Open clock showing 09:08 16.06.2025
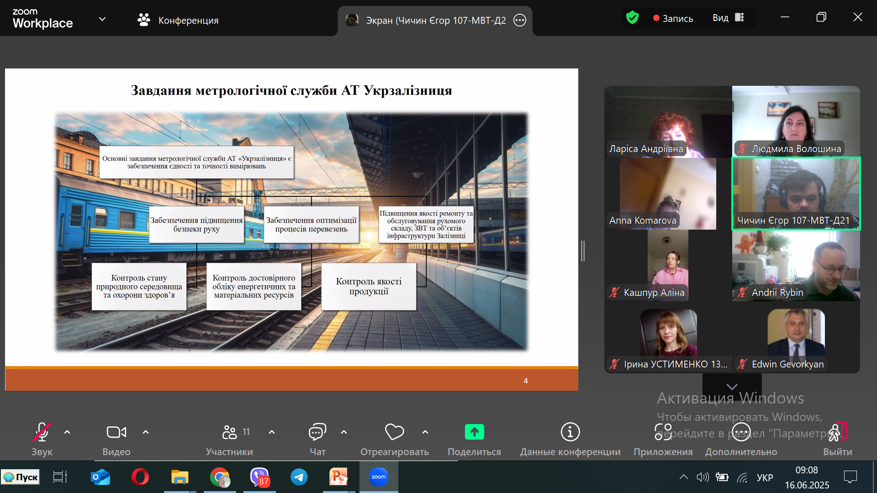This screenshot has height=493, width=877. click(x=807, y=477)
